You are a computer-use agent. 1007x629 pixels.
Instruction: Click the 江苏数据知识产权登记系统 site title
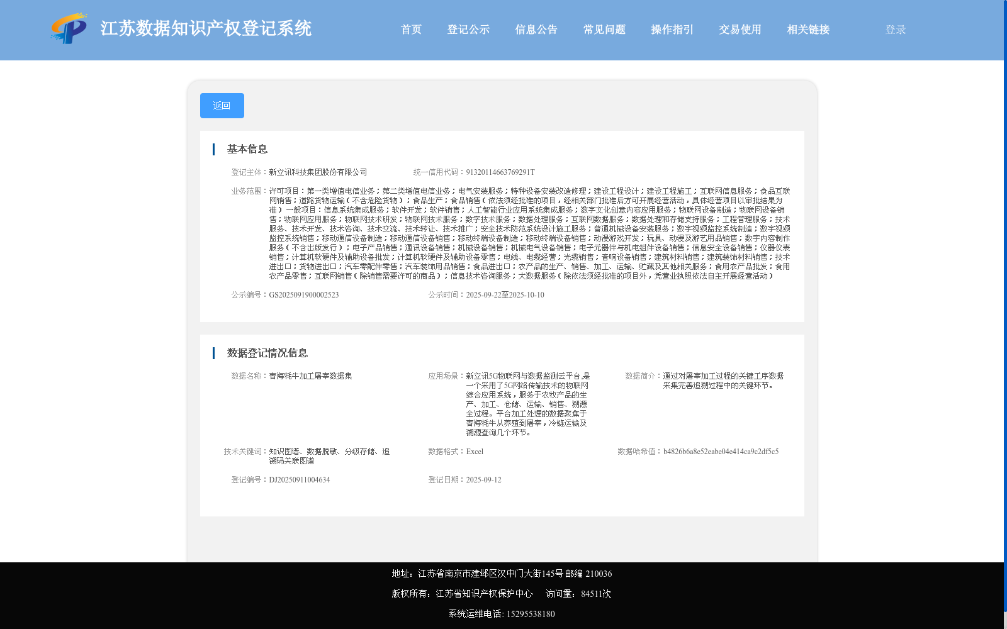[x=206, y=28]
